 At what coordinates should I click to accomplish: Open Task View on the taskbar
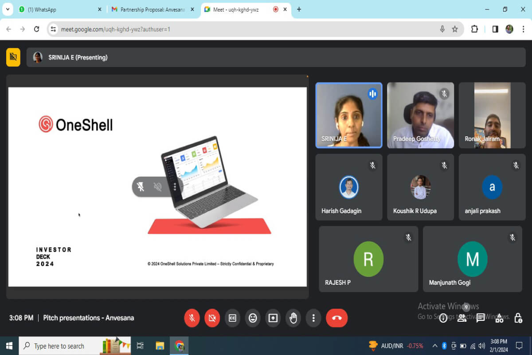point(140,346)
